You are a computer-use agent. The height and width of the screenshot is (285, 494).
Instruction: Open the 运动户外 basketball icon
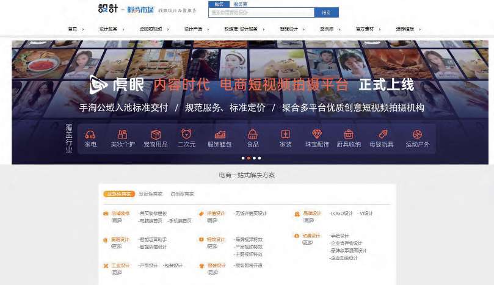[x=418, y=134]
